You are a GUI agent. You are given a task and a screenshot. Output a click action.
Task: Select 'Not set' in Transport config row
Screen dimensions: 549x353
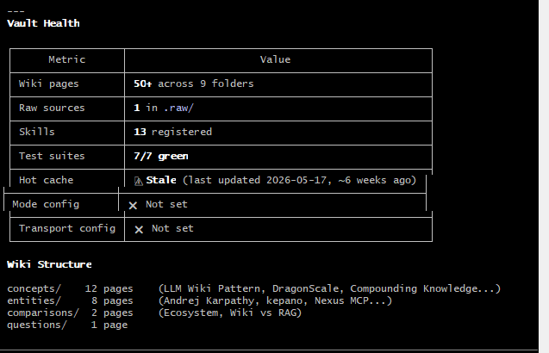[172, 228]
